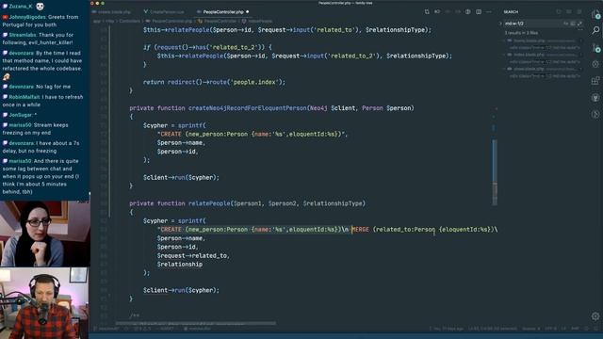Open the editor's more actions ellipsis
The image size is (603, 339).
(x=489, y=12)
